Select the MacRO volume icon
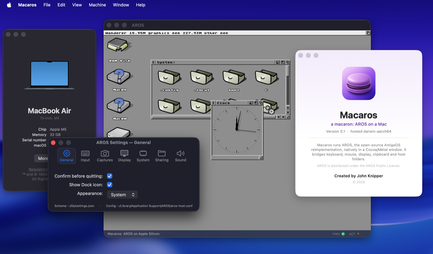 click(119, 77)
